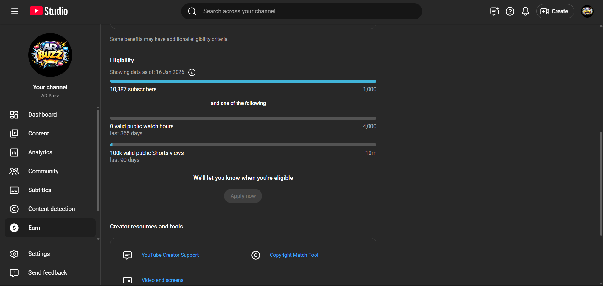Click the Create button
603x286 pixels.
point(555,11)
